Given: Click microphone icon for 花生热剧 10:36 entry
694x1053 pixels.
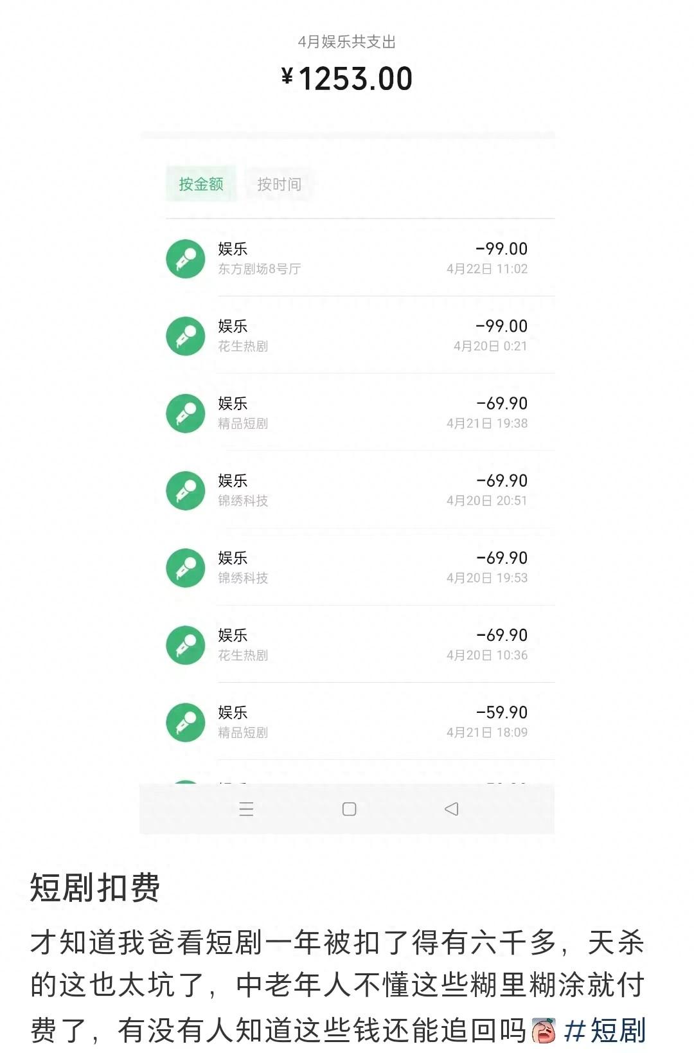Looking at the screenshot, I should click(186, 645).
